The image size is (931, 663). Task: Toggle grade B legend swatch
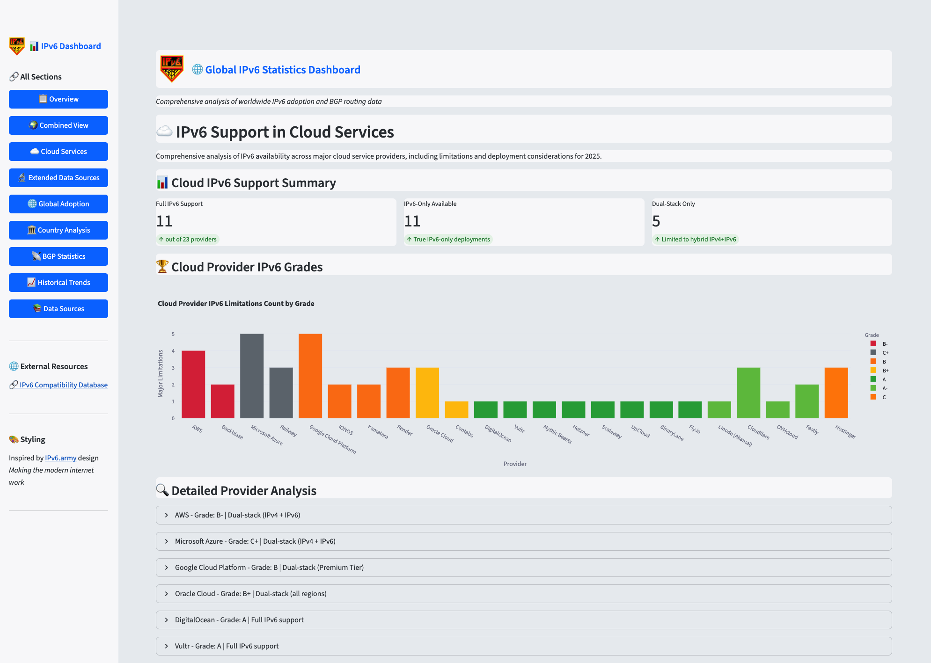[873, 362]
